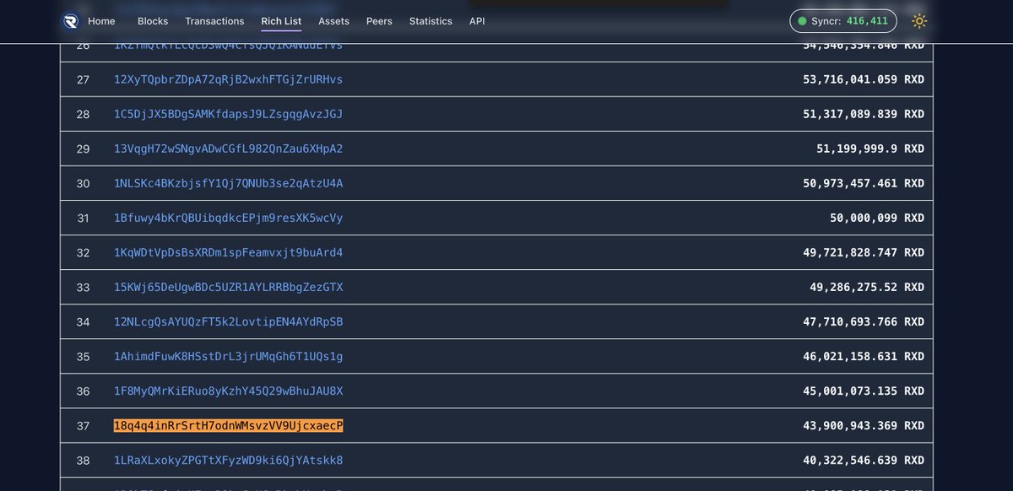The width and height of the screenshot is (1013, 491).
Task: Click balance 45,001,073.135 RXD
Action: [864, 391]
